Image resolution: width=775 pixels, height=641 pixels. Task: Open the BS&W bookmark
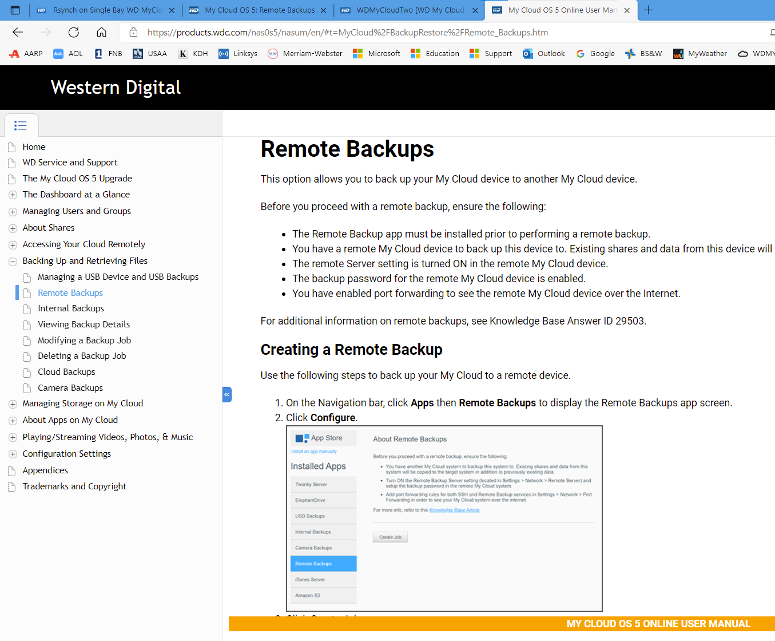tap(643, 54)
